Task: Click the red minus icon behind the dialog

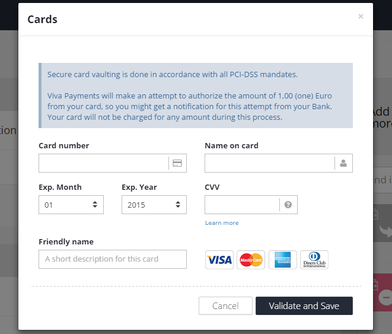Action: [385, 297]
